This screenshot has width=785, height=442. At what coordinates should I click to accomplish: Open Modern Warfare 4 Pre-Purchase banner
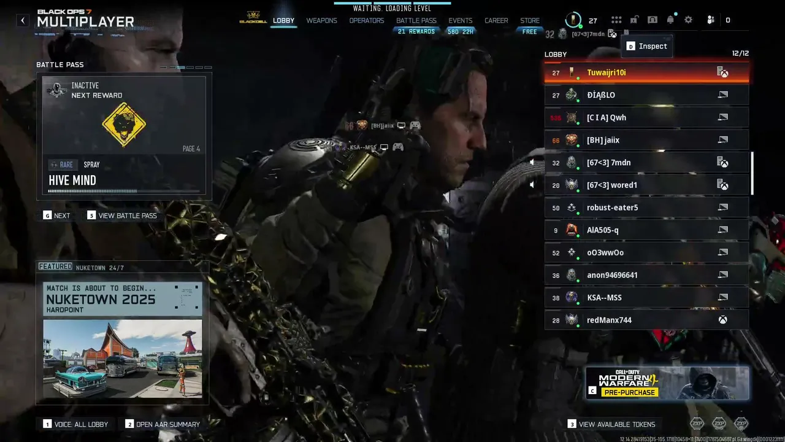[x=667, y=383]
